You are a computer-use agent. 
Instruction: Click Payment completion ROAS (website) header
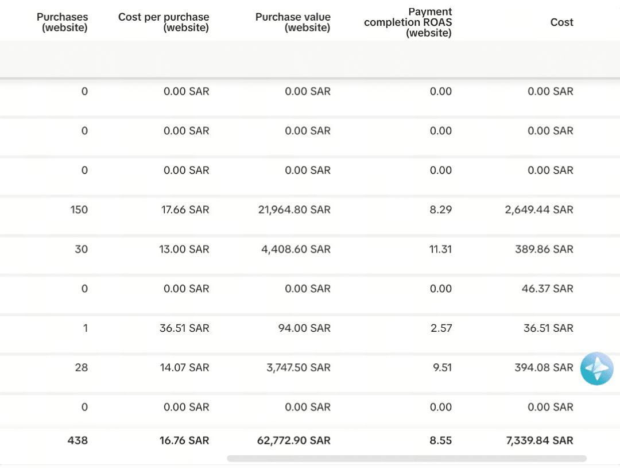[x=408, y=22]
